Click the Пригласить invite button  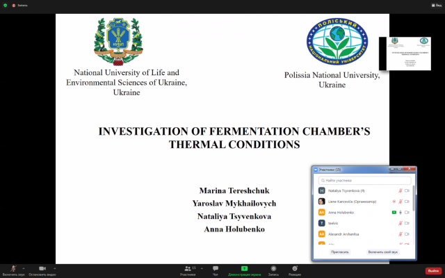[x=340, y=252]
